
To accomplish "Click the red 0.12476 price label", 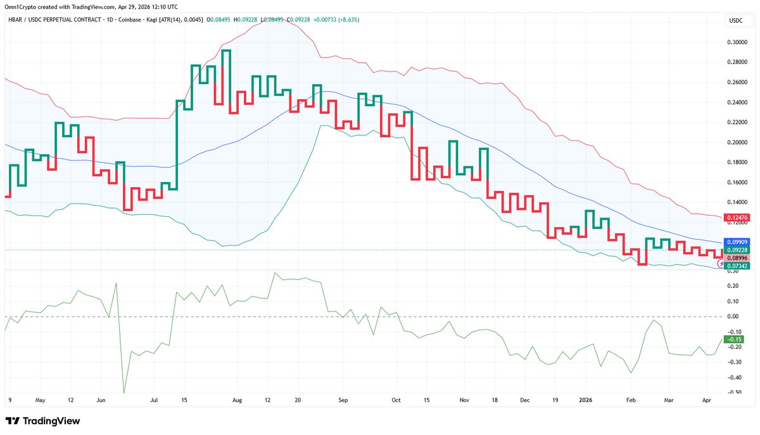I will coord(737,217).
